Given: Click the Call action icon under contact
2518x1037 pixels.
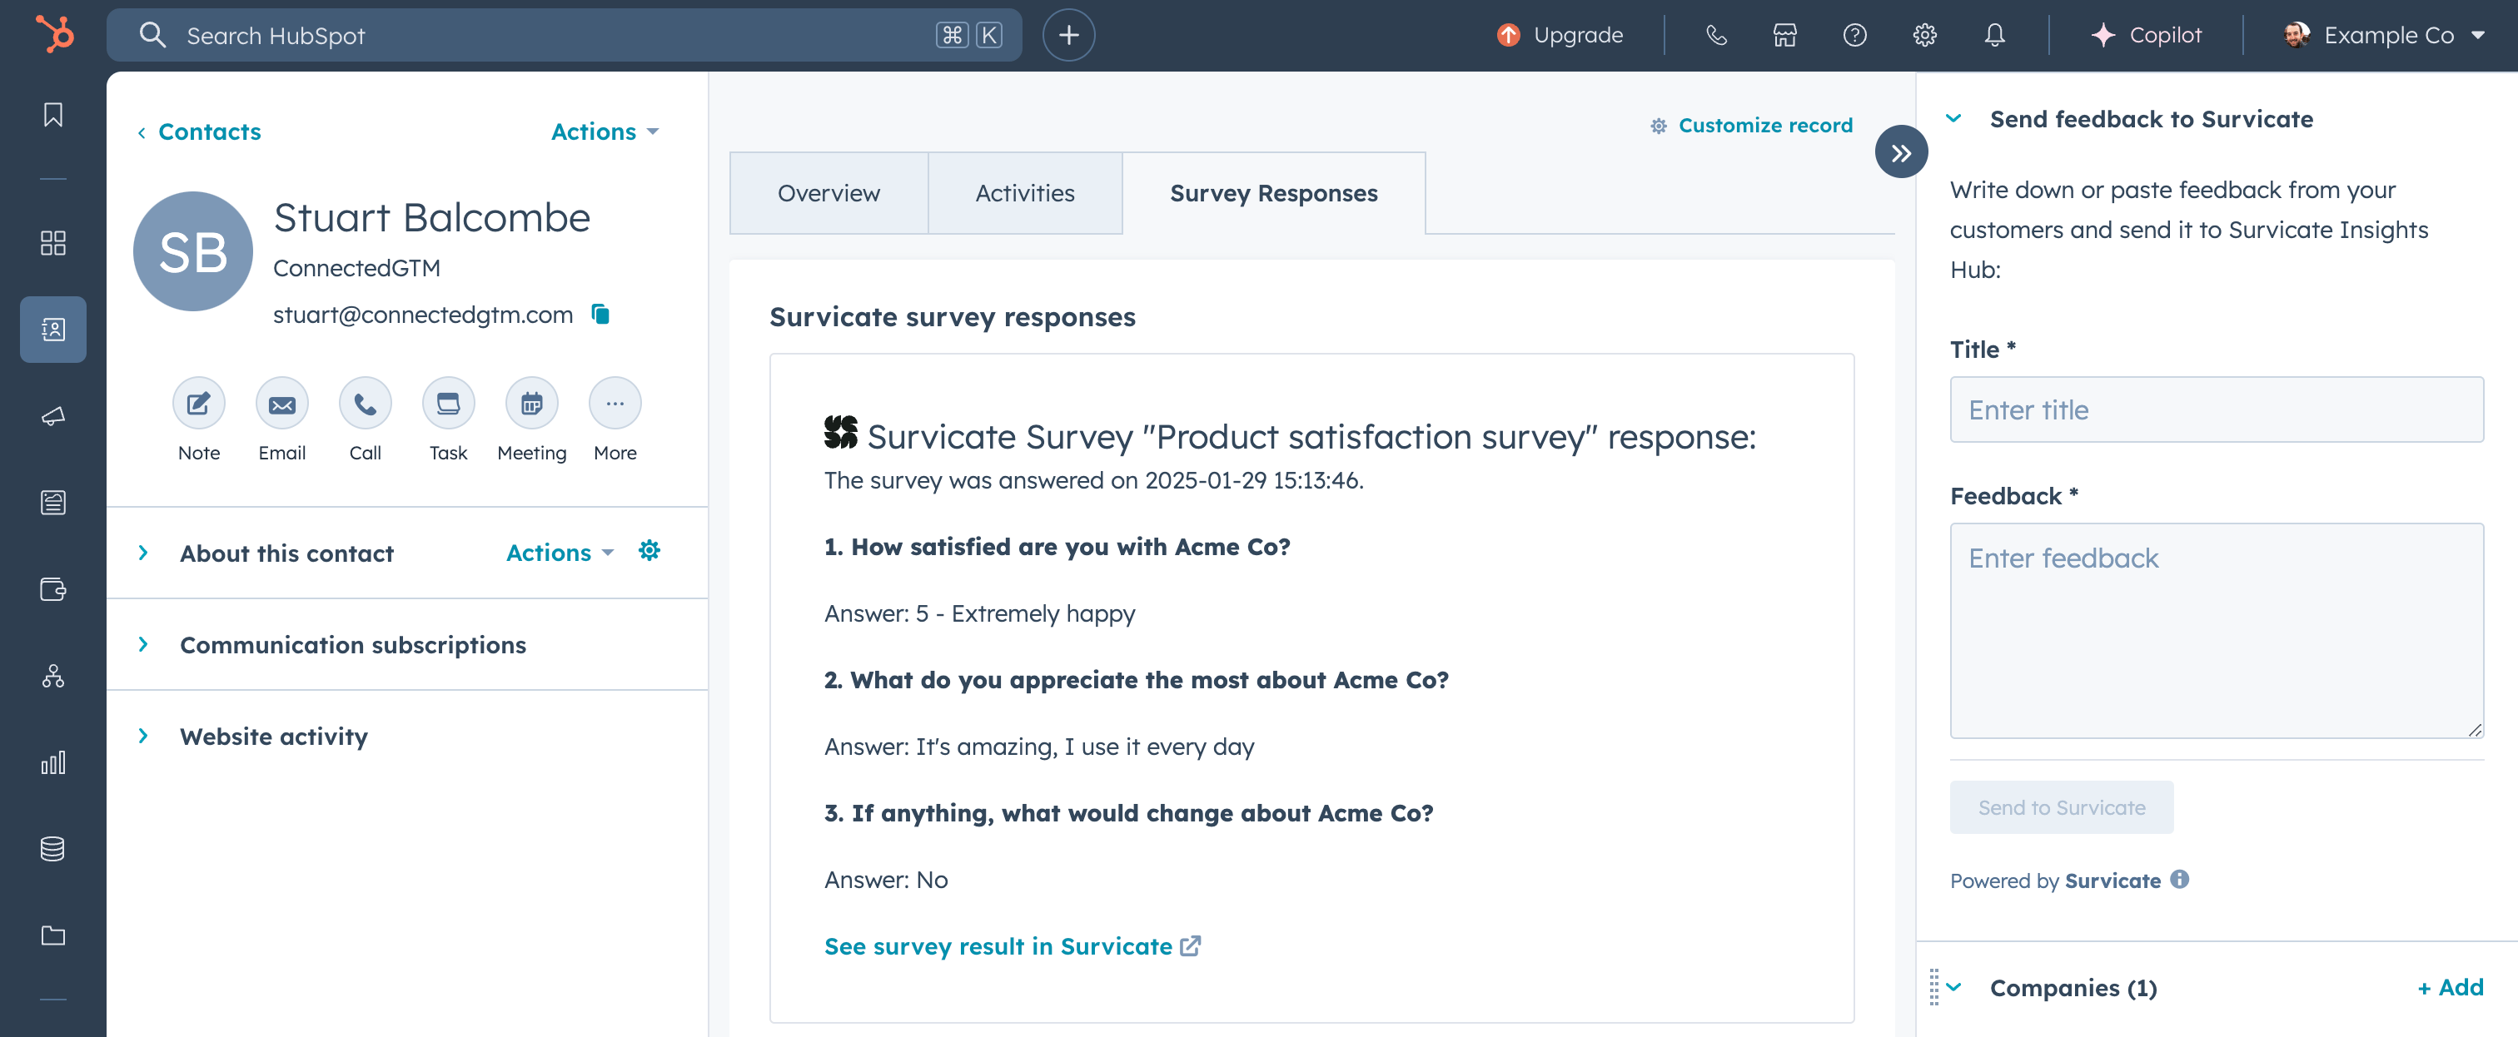Looking at the screenshot, I should pos(365,404).
